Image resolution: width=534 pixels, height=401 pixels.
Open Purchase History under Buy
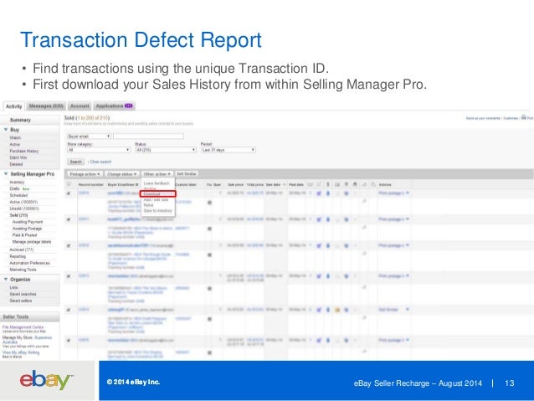23,151
